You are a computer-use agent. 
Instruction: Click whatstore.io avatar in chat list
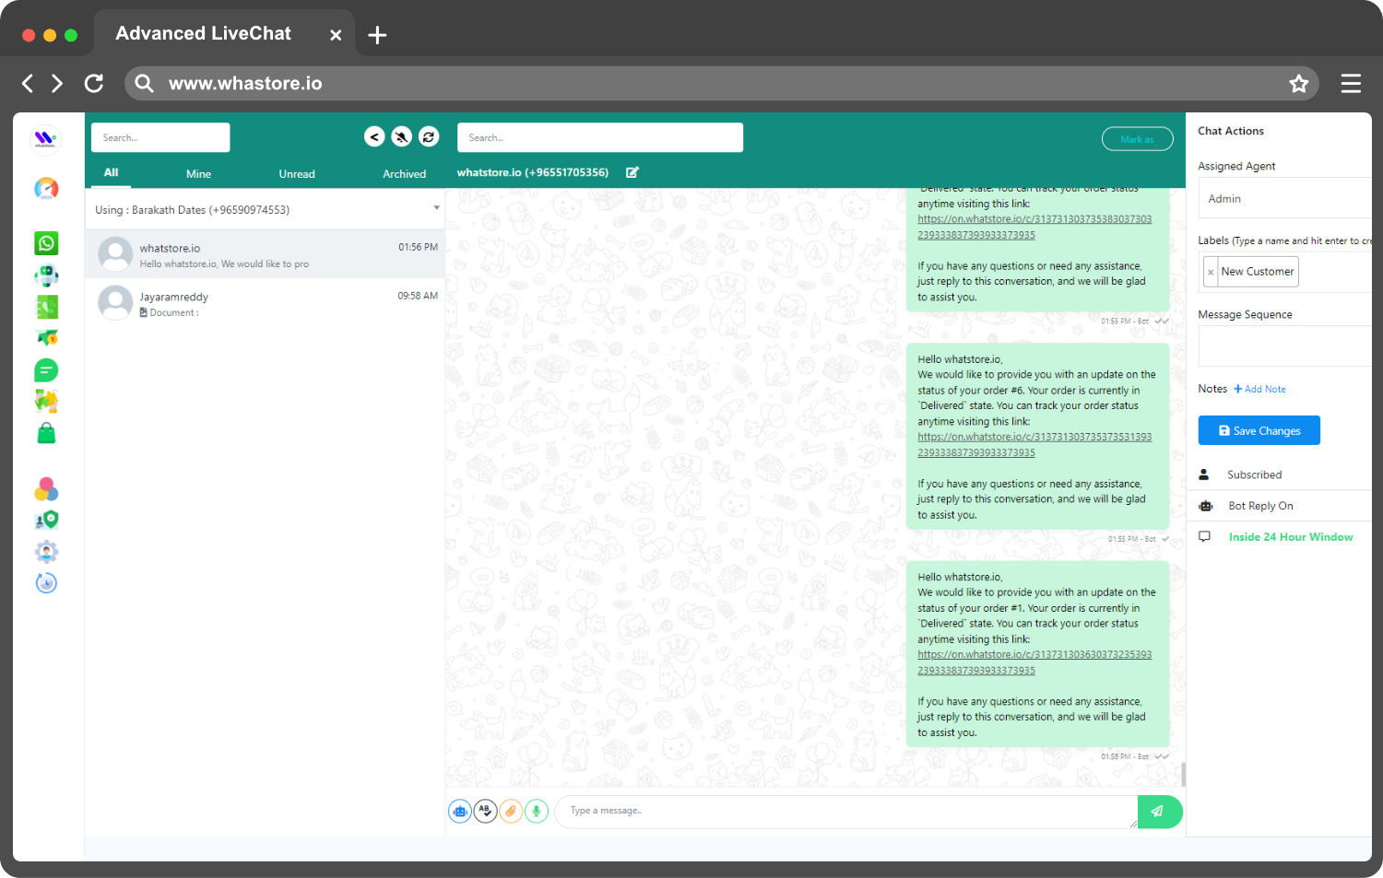(115, 254)
